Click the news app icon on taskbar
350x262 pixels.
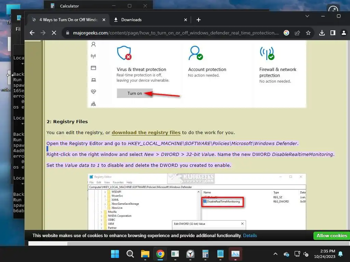pyautogui.click(x=175, y=254)
